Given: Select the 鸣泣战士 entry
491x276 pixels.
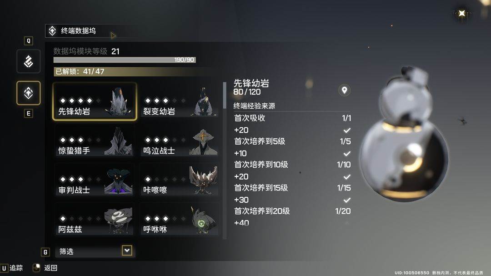Looking at the screenshot, I should tap(179, 141).
